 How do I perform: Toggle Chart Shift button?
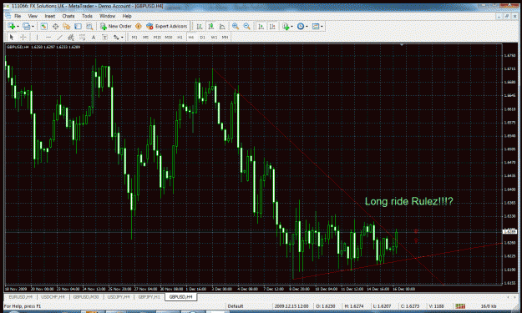tap(272, 26)
